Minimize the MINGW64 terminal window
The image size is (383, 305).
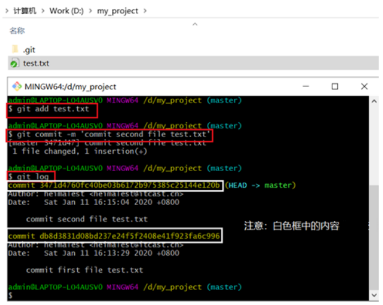306,86
